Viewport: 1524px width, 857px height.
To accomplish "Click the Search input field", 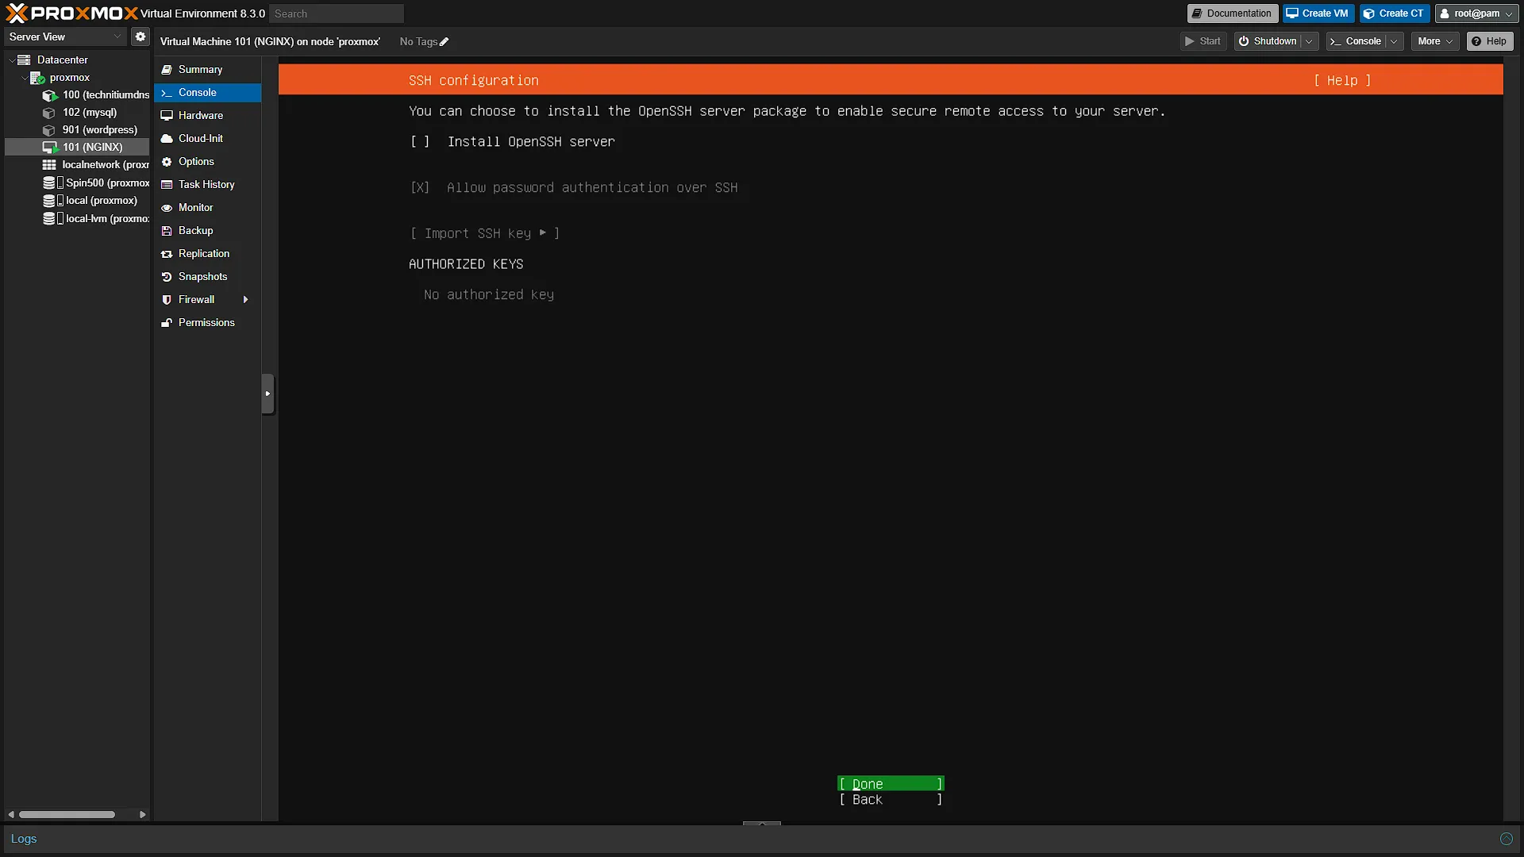I will [337, 13].
